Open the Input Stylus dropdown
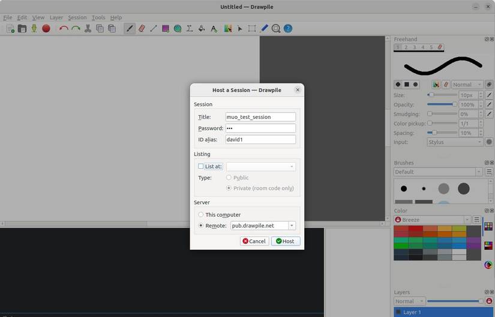The width and height of the screenshot is (495, 317). point(455,142)
